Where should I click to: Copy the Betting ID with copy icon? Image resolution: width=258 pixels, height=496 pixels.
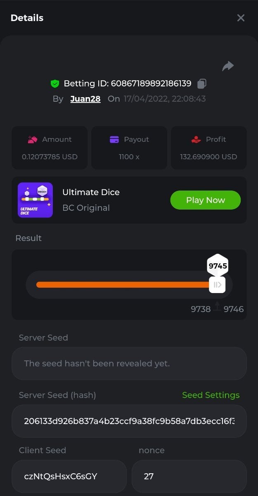[201, 84]
